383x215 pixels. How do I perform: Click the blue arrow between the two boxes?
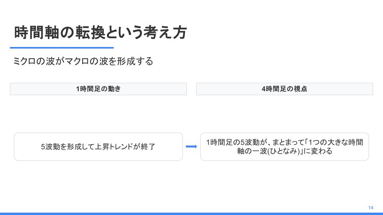pos(191,147)
